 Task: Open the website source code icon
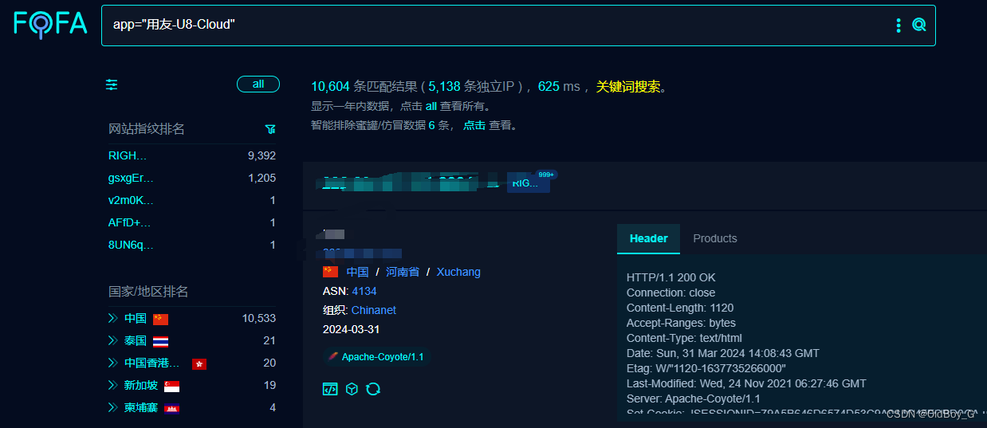coord(330,389)
